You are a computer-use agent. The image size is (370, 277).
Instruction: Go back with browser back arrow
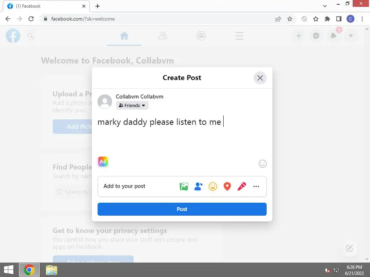pos(8,19)
